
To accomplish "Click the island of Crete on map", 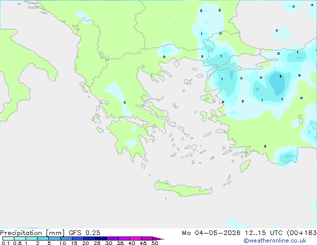I will click(183, 188).
